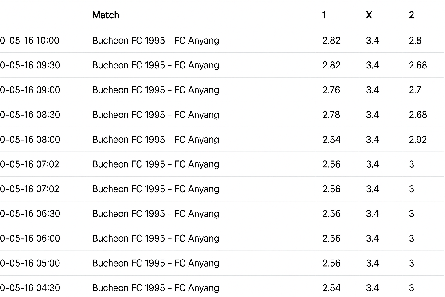The image size is (445, 297).
Task: Click away odds 2.92 in the 08:00 row
Action: click(418, 140)
